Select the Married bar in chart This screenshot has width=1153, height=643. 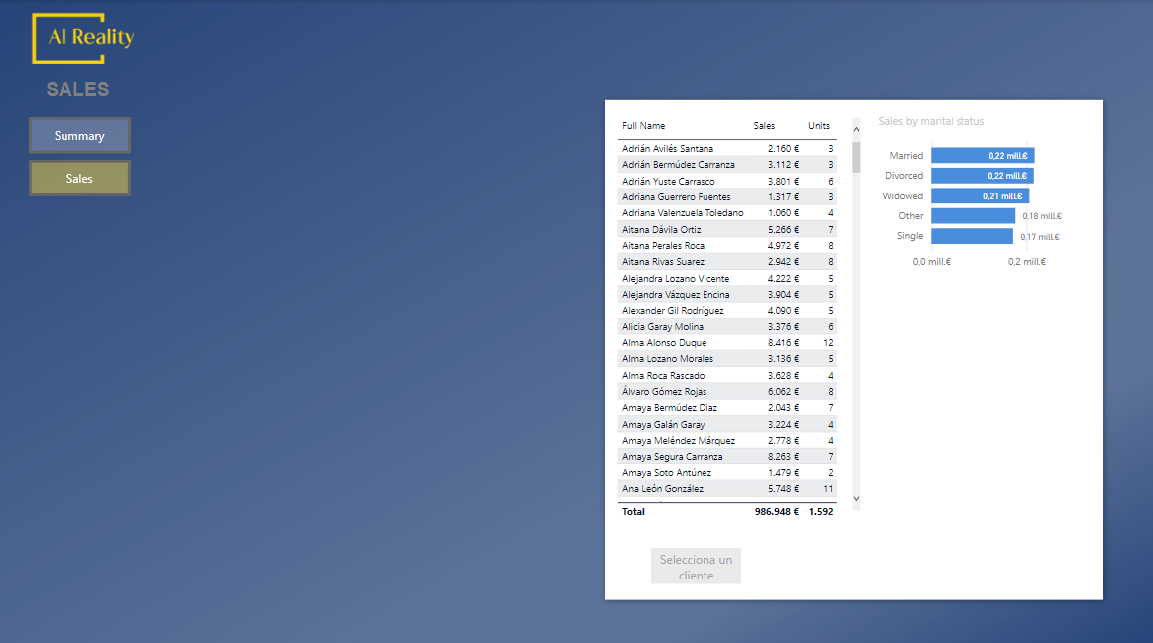point(982,156)
